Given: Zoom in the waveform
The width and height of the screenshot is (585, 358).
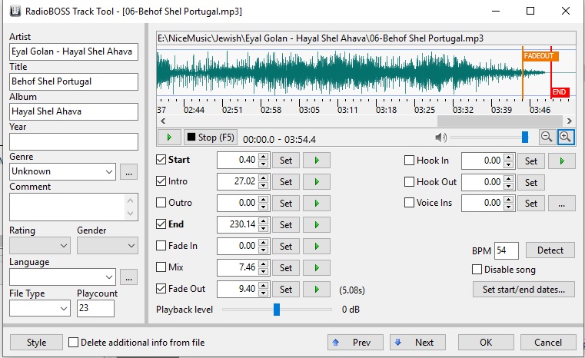Looking at the screenshot, I should click(566, 137).
